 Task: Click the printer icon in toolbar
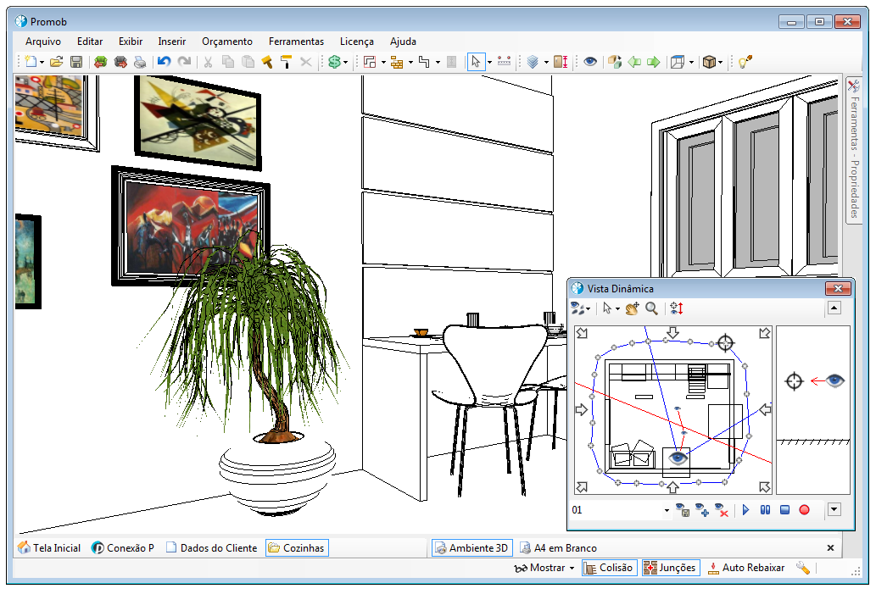tap(140, 62)
